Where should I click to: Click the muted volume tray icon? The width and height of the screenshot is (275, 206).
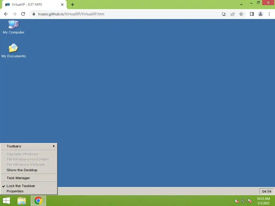(237, 201)
